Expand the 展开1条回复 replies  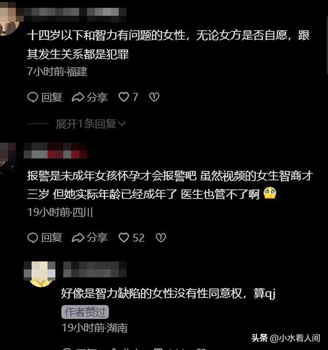(x=86, y=124)
